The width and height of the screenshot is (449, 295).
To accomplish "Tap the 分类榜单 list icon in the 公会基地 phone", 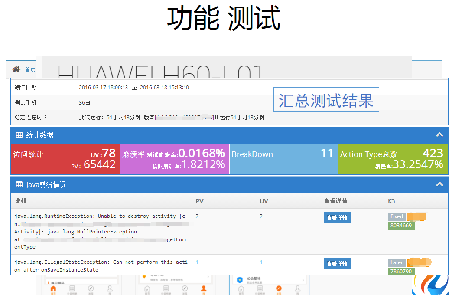I will click(260, 288).
